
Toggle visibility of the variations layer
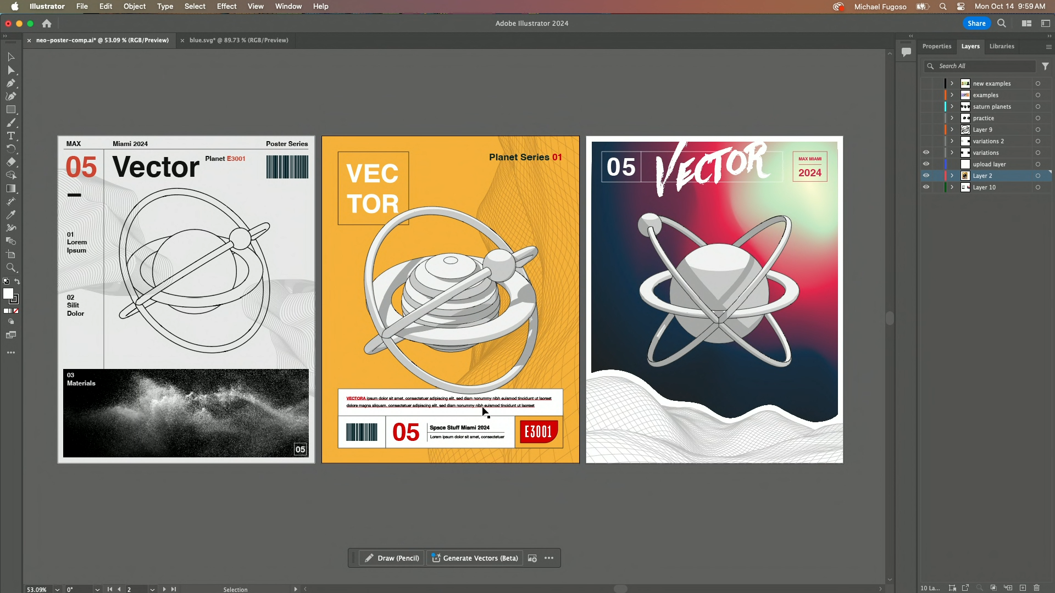[926, 153]
